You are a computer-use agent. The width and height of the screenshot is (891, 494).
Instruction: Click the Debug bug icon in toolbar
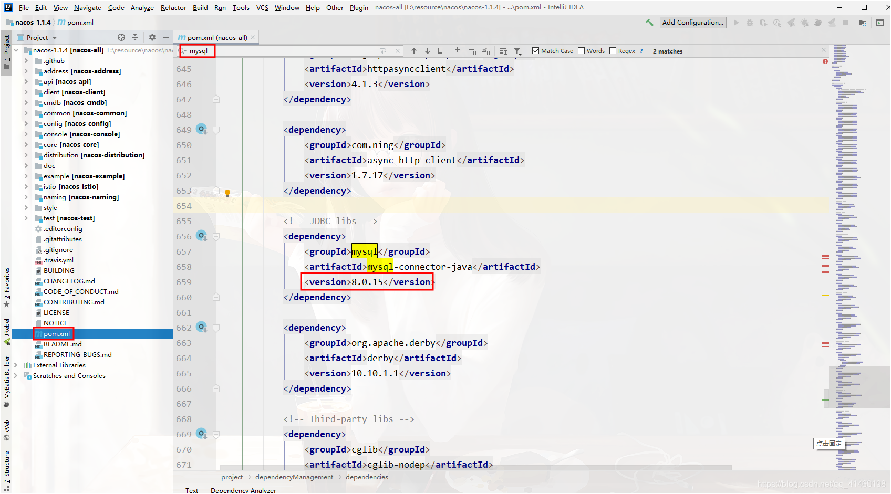[750, 23]
